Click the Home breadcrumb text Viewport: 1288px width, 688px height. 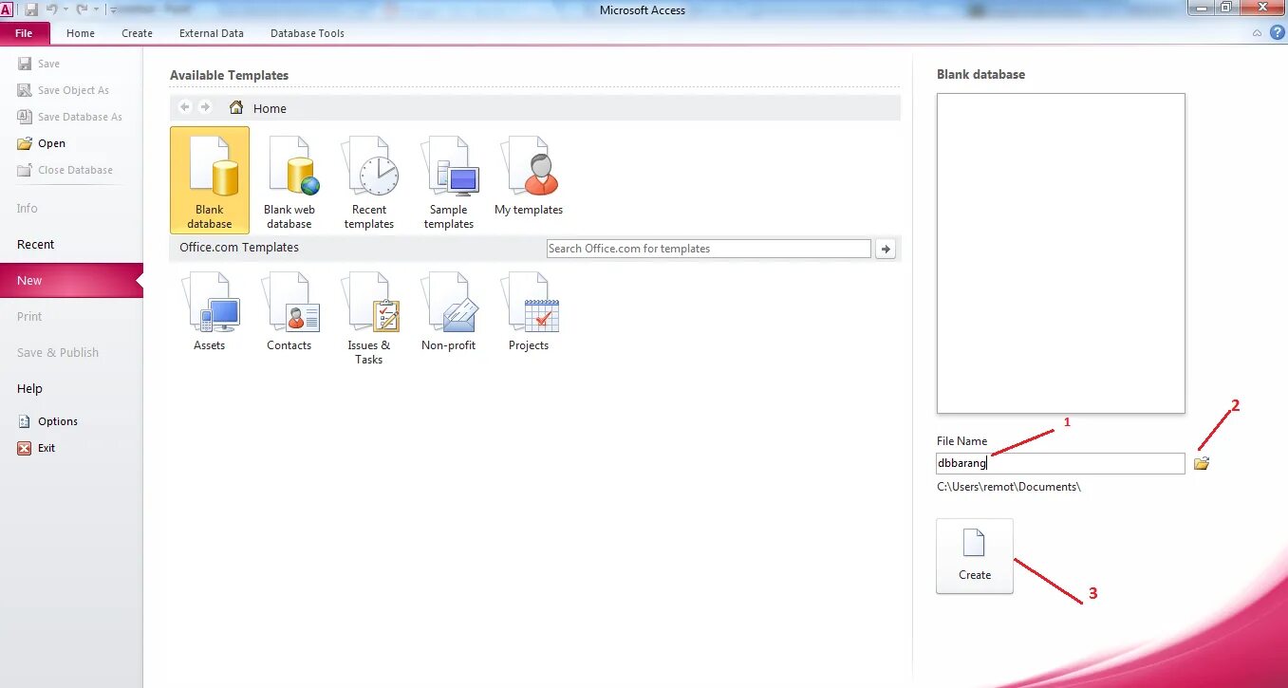(270, 109)
